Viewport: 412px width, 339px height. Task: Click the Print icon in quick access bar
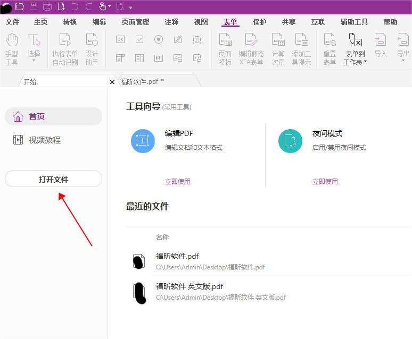coord(47,6)
